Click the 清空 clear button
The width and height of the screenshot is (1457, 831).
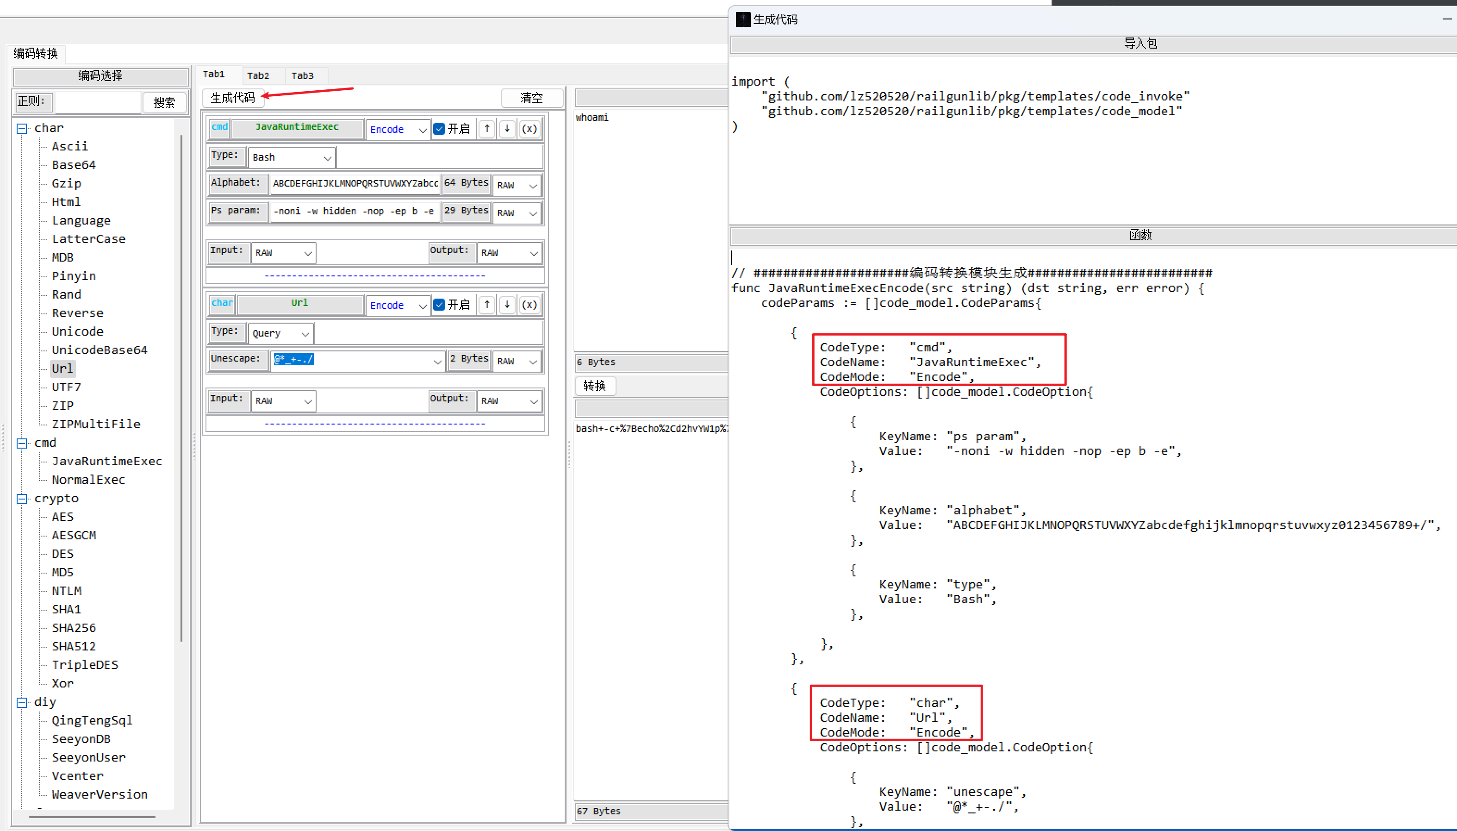pyautogui.click(x=531, y=98)
